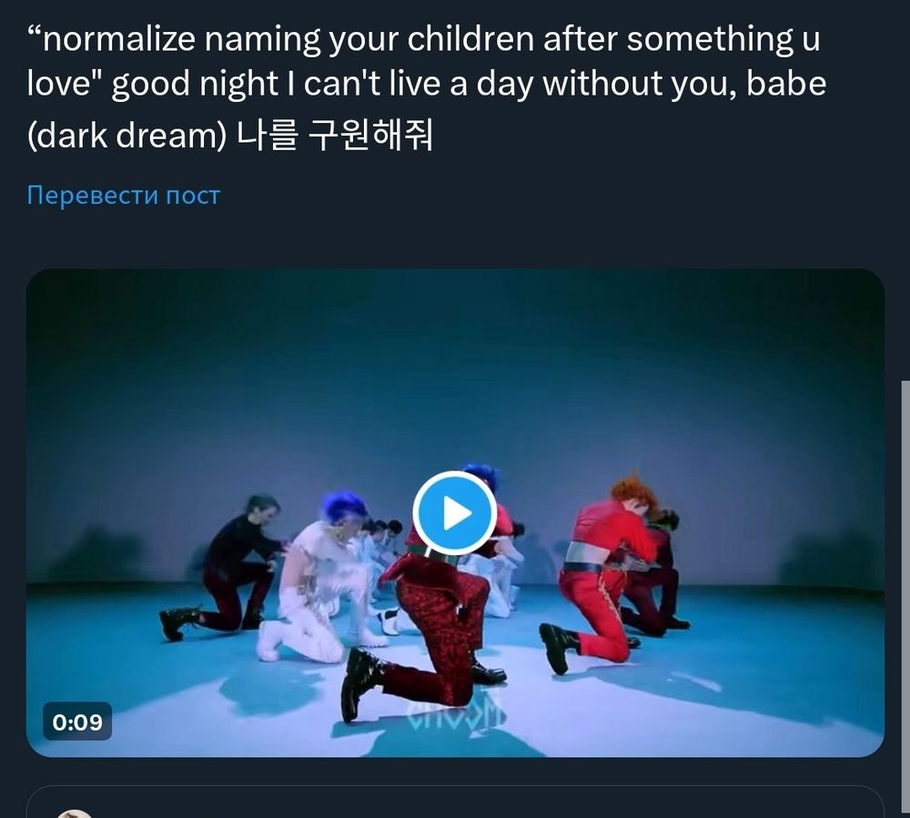The image size is (910, 818).
Task: Click the quoted post author's avatar
Action: tap(75, 813)
